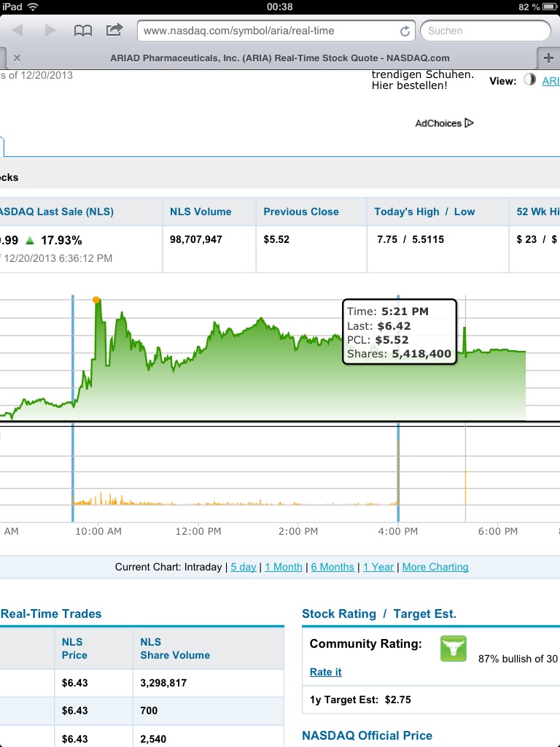Switch chart to 6 Months view
This screenshot has height=747, width=560.
point(332,567)
